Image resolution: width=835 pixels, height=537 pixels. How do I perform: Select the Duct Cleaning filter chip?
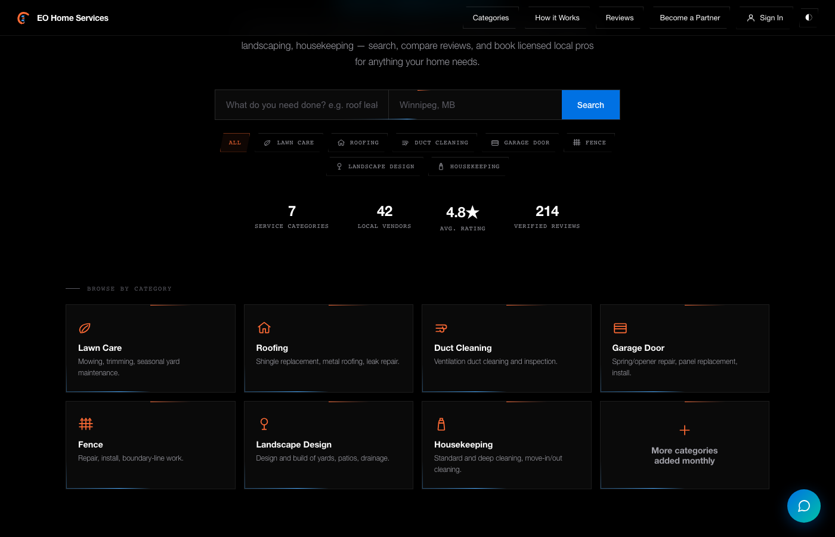click(x=435, y=143)
